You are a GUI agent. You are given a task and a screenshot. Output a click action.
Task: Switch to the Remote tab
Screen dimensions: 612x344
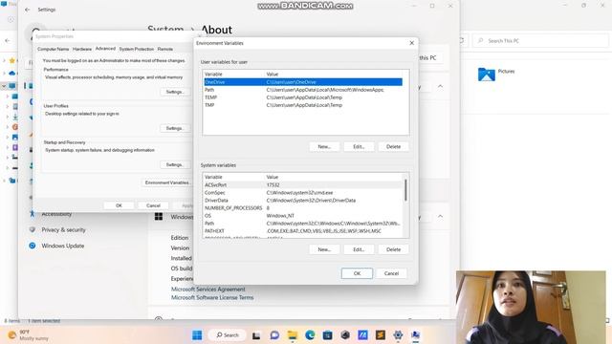point(165,49)
